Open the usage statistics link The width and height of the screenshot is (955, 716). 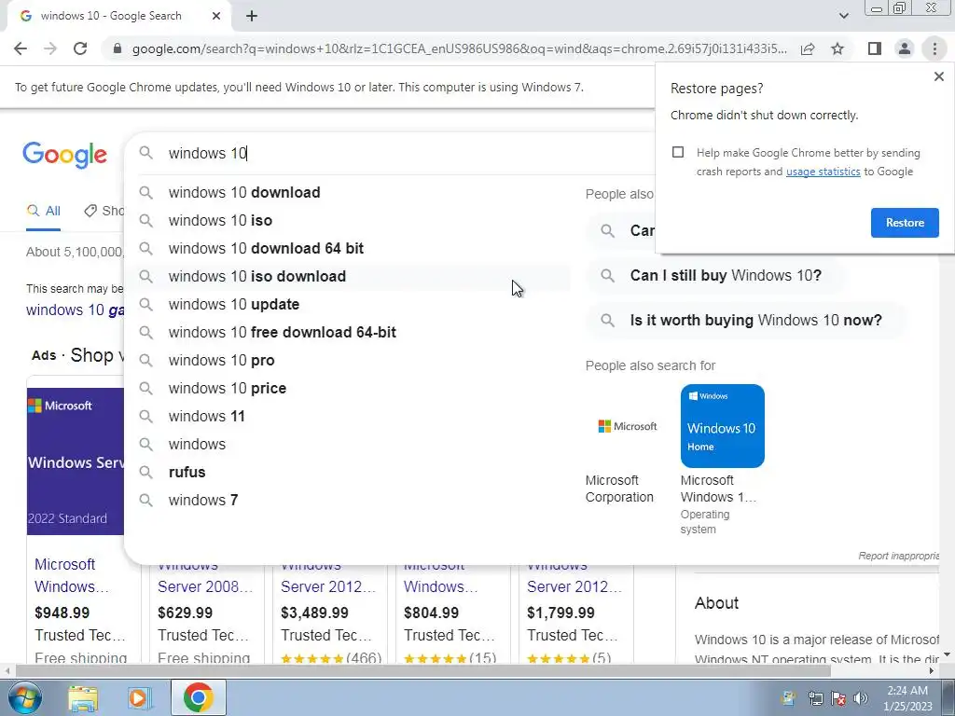823,172
